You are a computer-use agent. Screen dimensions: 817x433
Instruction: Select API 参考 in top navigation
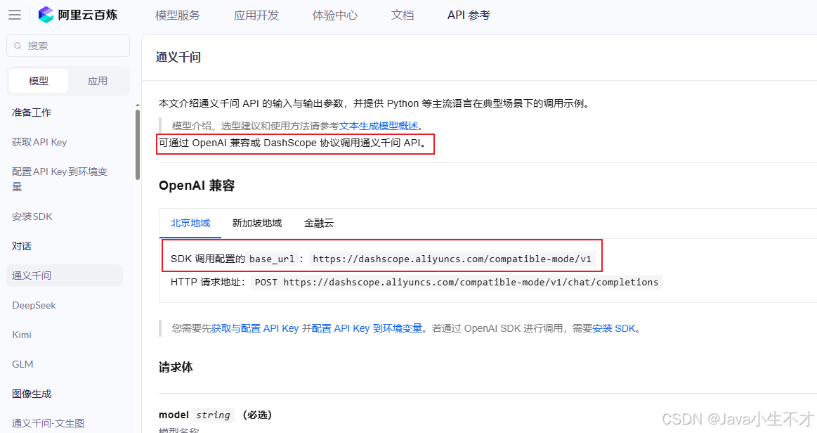pos(469,15)
